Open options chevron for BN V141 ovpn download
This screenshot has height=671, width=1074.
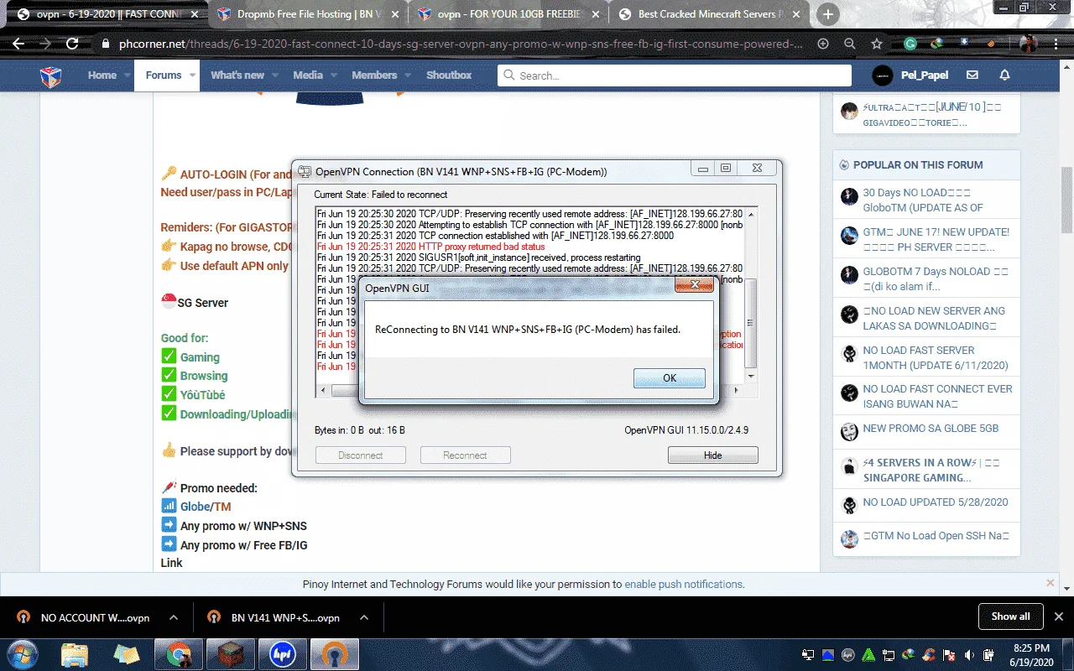364,617
